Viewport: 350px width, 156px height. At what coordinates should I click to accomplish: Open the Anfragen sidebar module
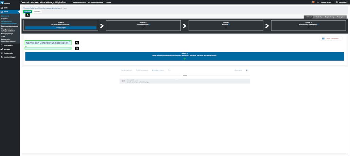coord(7,49)
